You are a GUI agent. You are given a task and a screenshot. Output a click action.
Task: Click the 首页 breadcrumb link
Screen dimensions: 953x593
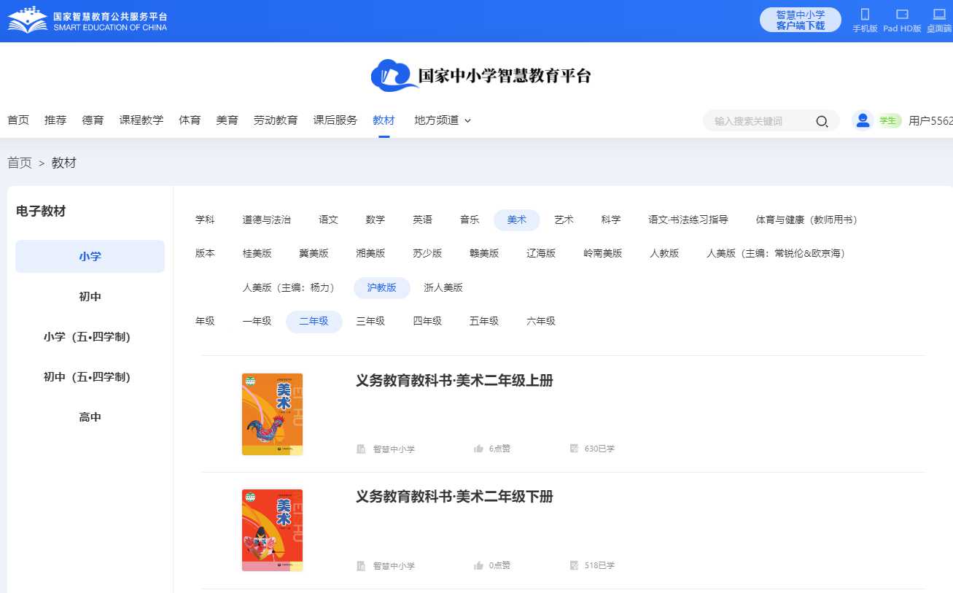coord(20,163)
